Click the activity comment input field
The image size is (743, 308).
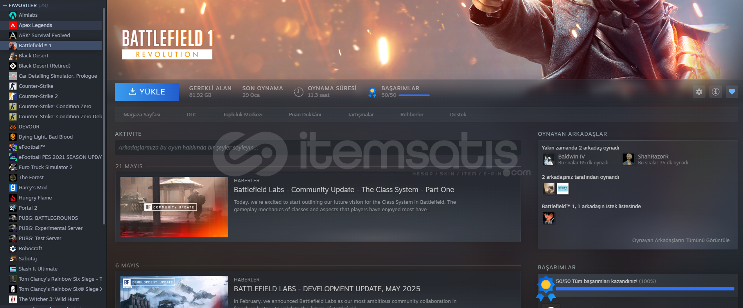318,148
